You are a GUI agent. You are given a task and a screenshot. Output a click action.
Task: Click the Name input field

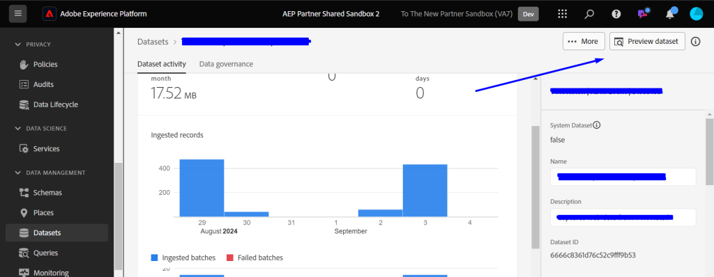coord(623,177)
